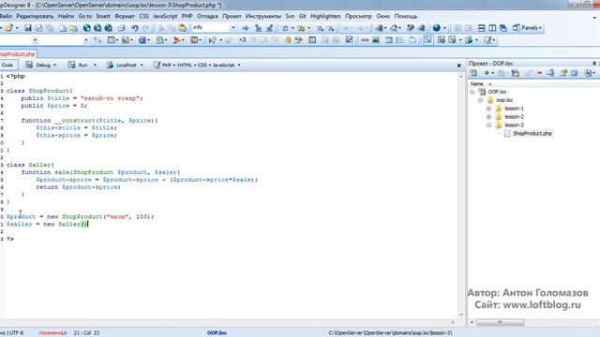Open the Debug dropdown arrow
The image size is (600, 337).
pyautogui.click(x=54, y=66)
